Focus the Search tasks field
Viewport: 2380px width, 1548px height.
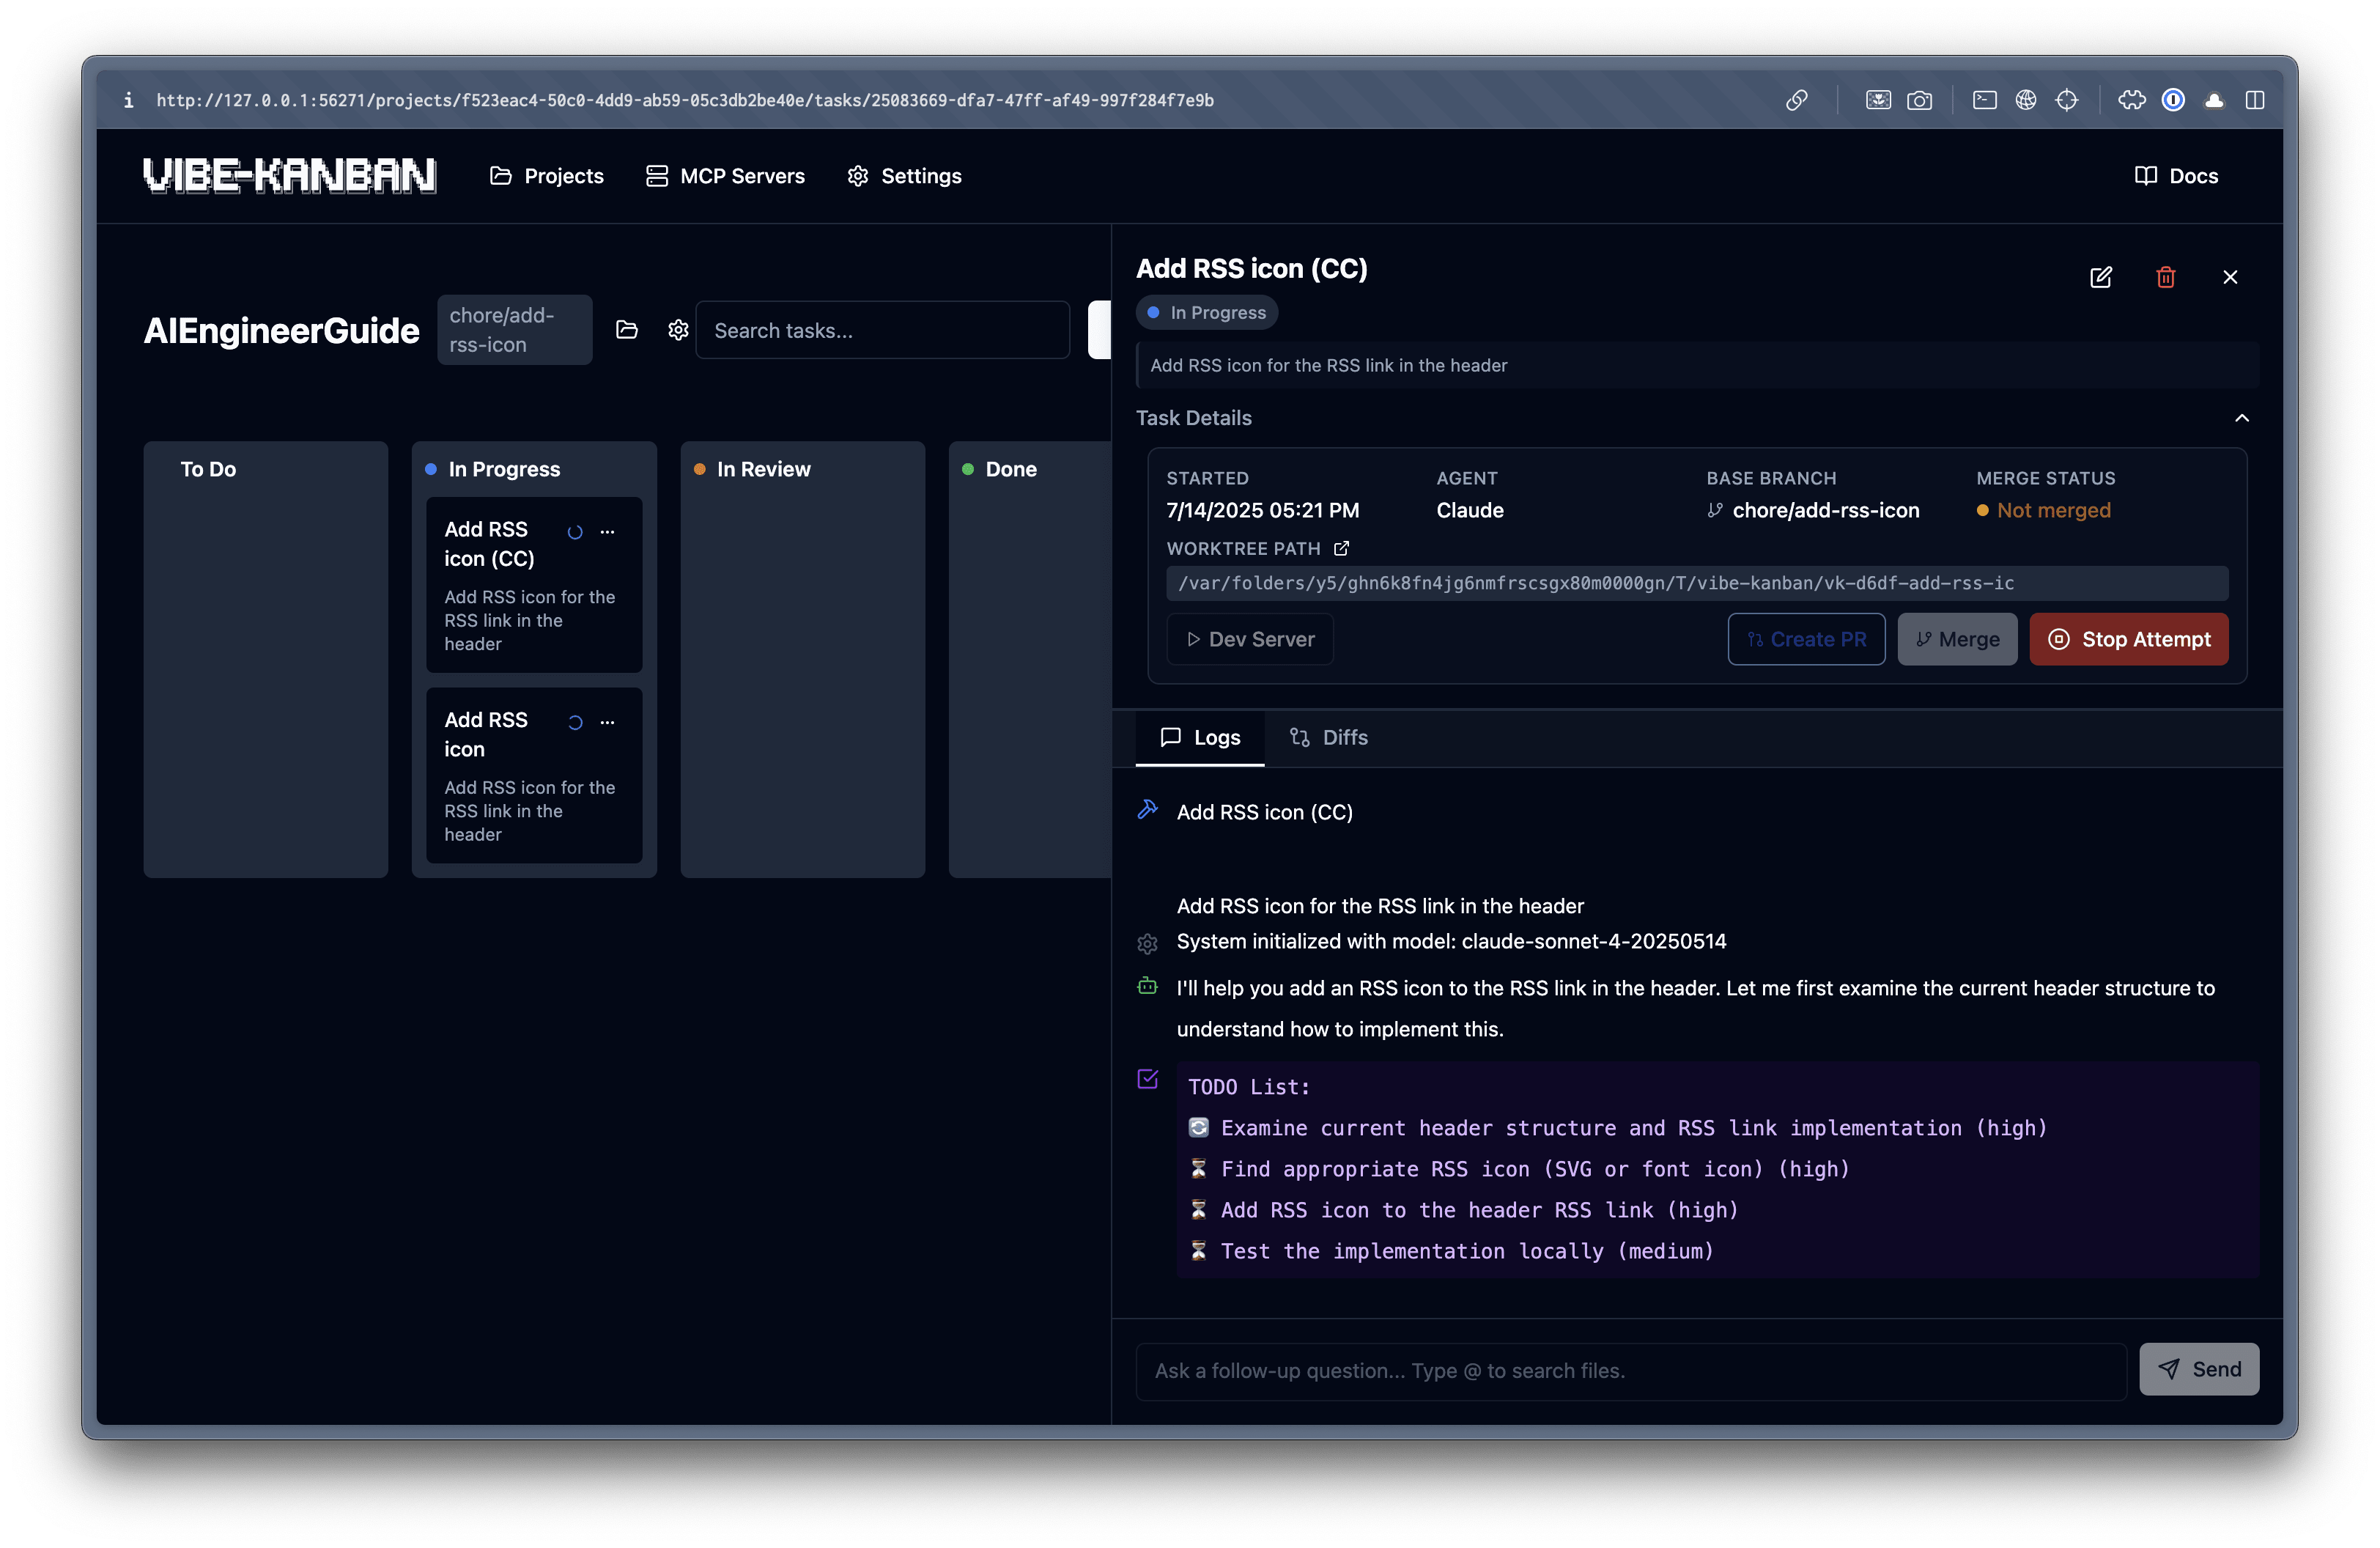882,330
